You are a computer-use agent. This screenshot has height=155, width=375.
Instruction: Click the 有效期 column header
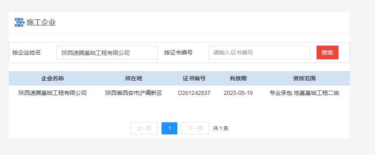tap(238, 78)
